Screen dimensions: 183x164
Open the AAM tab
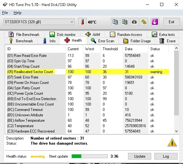(x=93, y=35)
